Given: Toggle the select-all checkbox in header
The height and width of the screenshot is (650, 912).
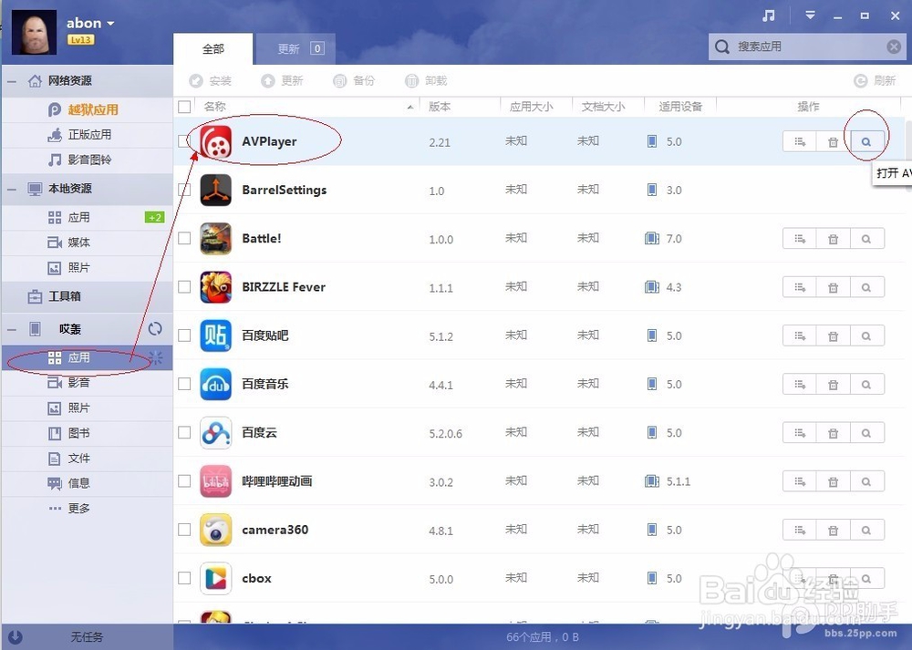Looking at the screenshot, I should point(184,107).
